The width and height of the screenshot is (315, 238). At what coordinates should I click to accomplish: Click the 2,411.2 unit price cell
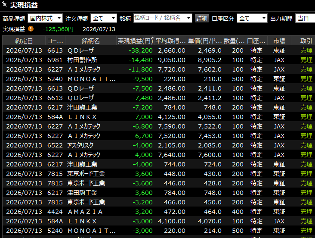[210, 98]
